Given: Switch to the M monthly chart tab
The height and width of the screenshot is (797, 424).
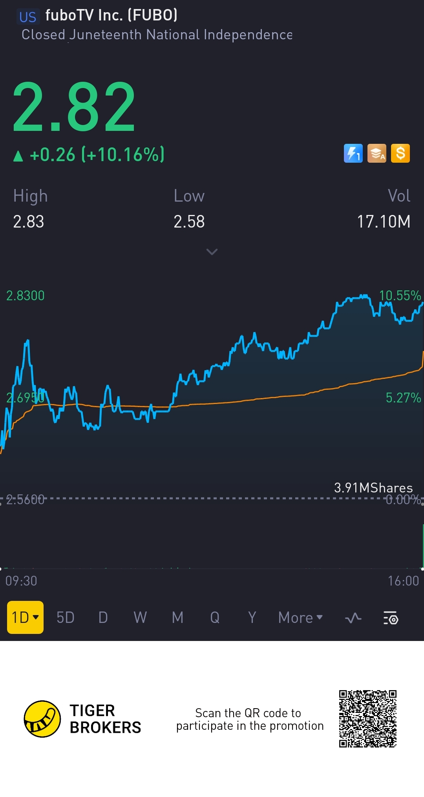Looking at the screenshot, I should [177, 617].
